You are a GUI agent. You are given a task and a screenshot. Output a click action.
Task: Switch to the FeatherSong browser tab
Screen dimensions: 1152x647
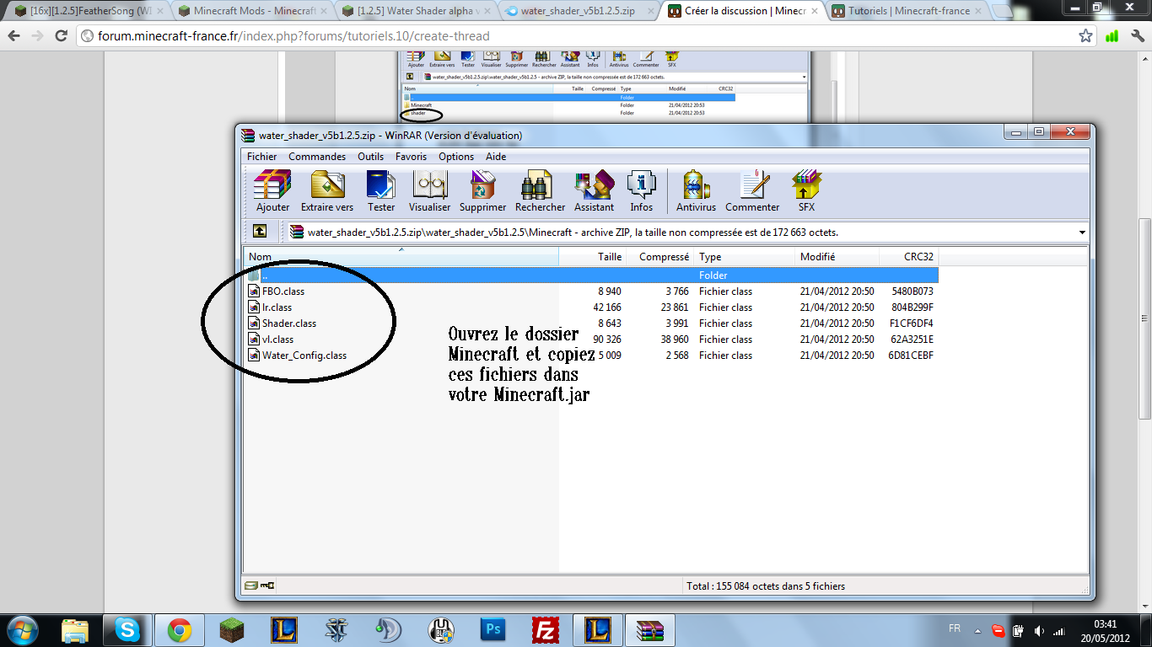(x=87, y=11)
